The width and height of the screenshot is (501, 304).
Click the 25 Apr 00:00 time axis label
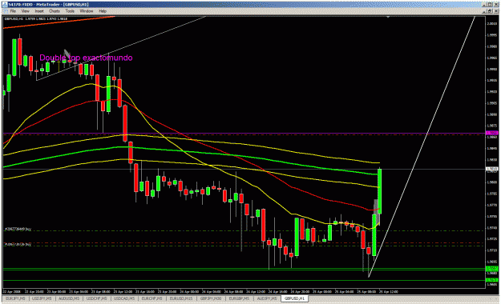click(321, 291)
